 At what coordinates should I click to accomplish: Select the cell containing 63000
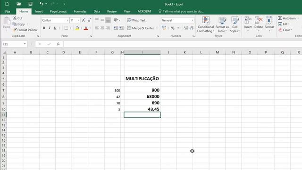(142, 96)
